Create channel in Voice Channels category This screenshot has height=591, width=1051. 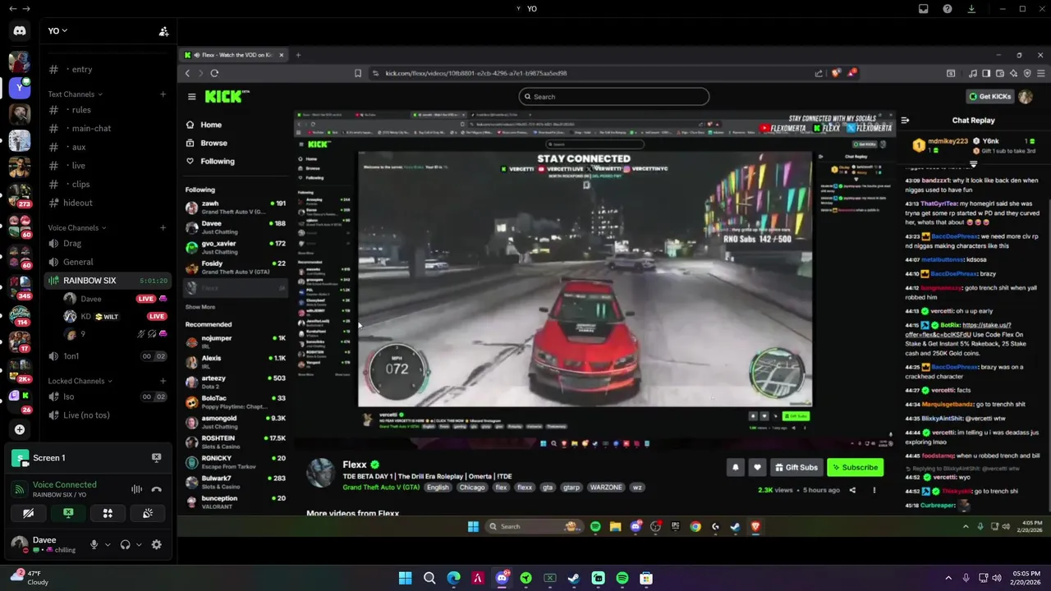point(163,228)
